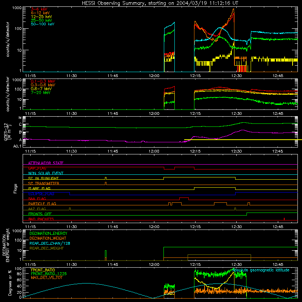Select the 25-50 keV legend label
Screen dimensions: 302x302
click(41, 20)
